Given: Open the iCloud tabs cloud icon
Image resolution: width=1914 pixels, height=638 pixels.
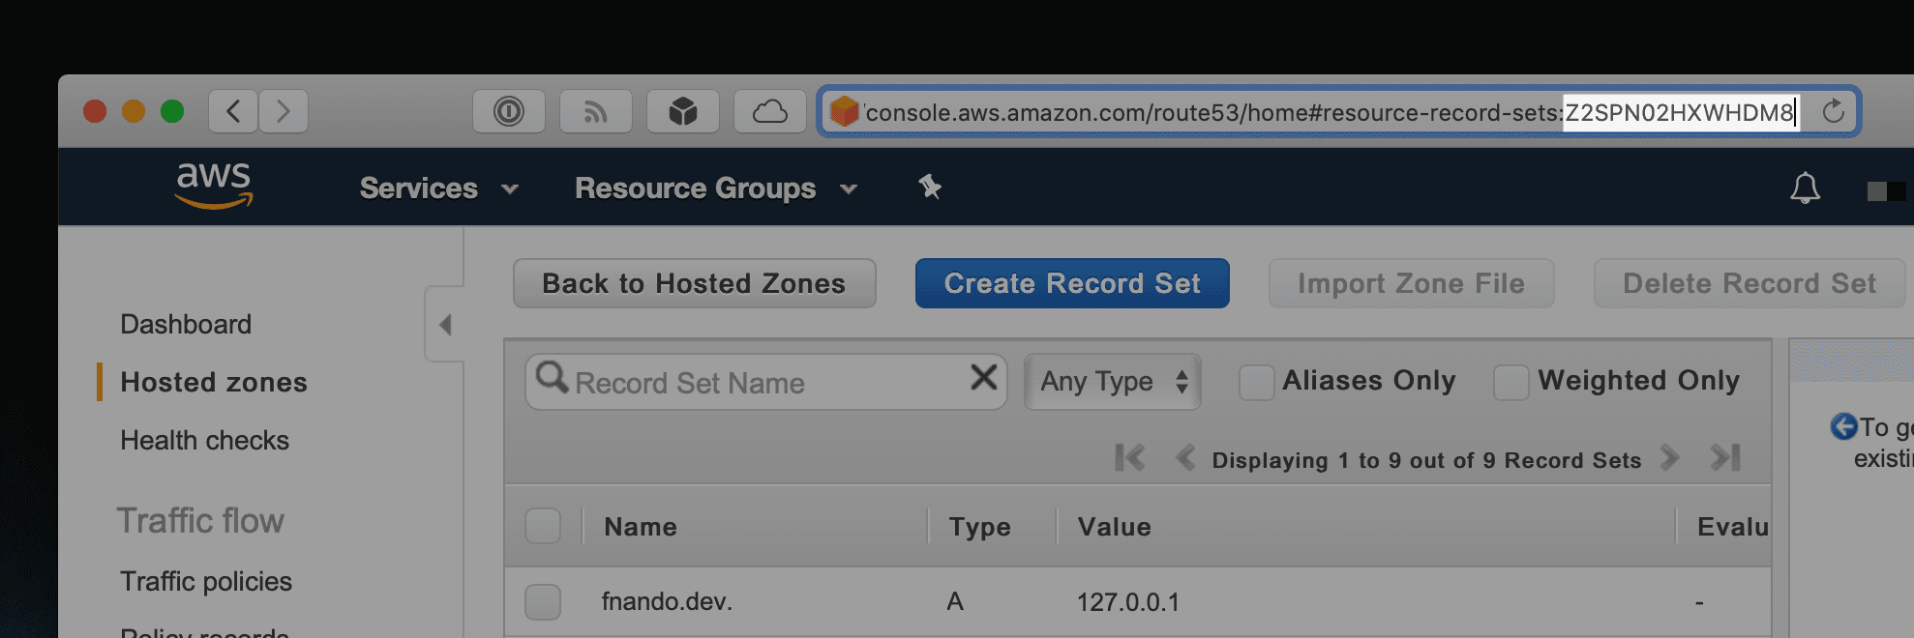Looking at the screenshot, I should point(770,111).
